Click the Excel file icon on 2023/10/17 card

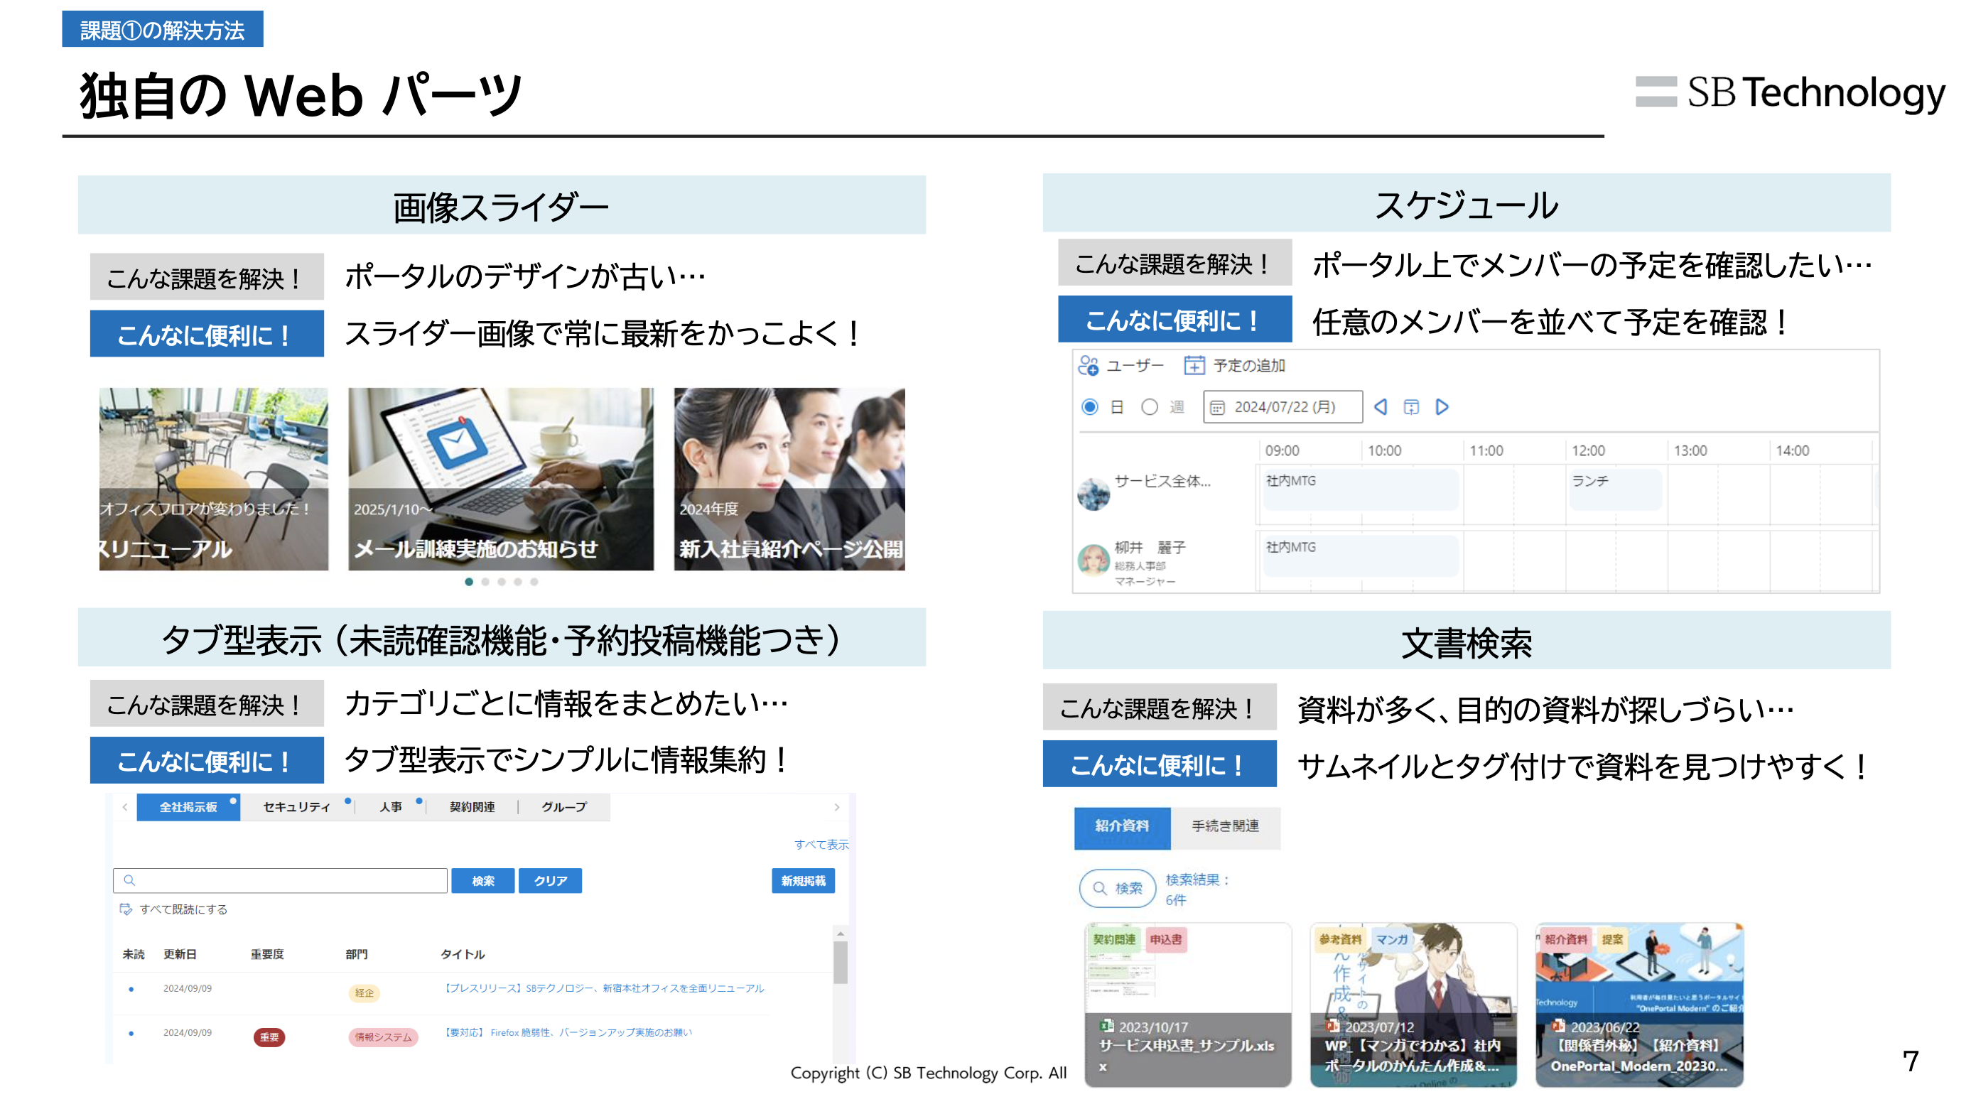[x=1106, y=1026]
